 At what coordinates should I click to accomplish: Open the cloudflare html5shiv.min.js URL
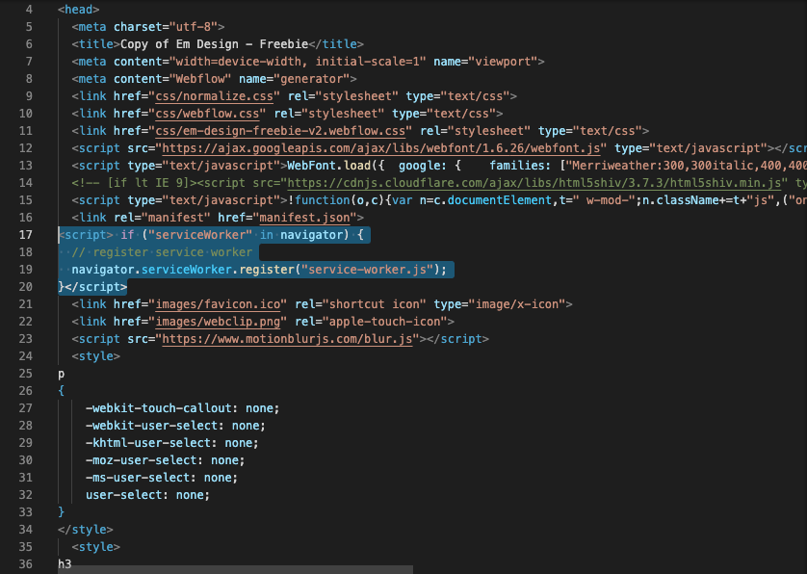(534, 183)
